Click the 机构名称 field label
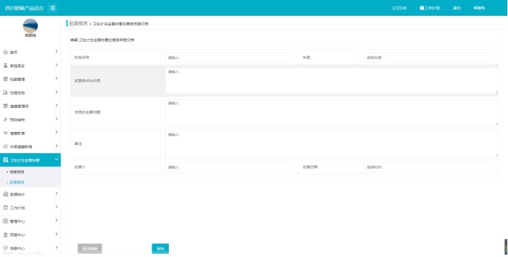This screenshot has height=257, width=508. tap(82, 58)
